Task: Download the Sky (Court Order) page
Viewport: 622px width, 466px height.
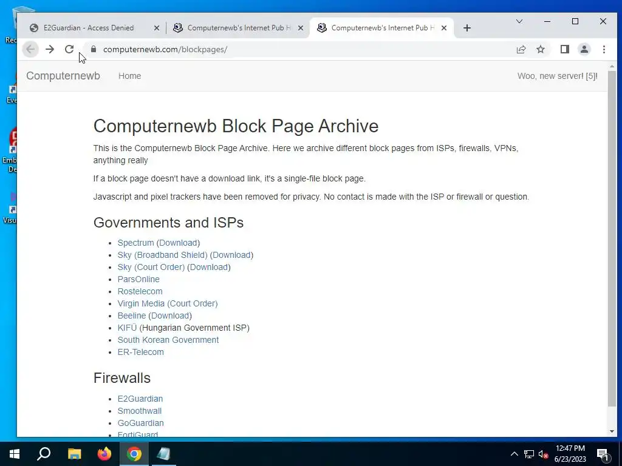Action: tap(209, 267)
